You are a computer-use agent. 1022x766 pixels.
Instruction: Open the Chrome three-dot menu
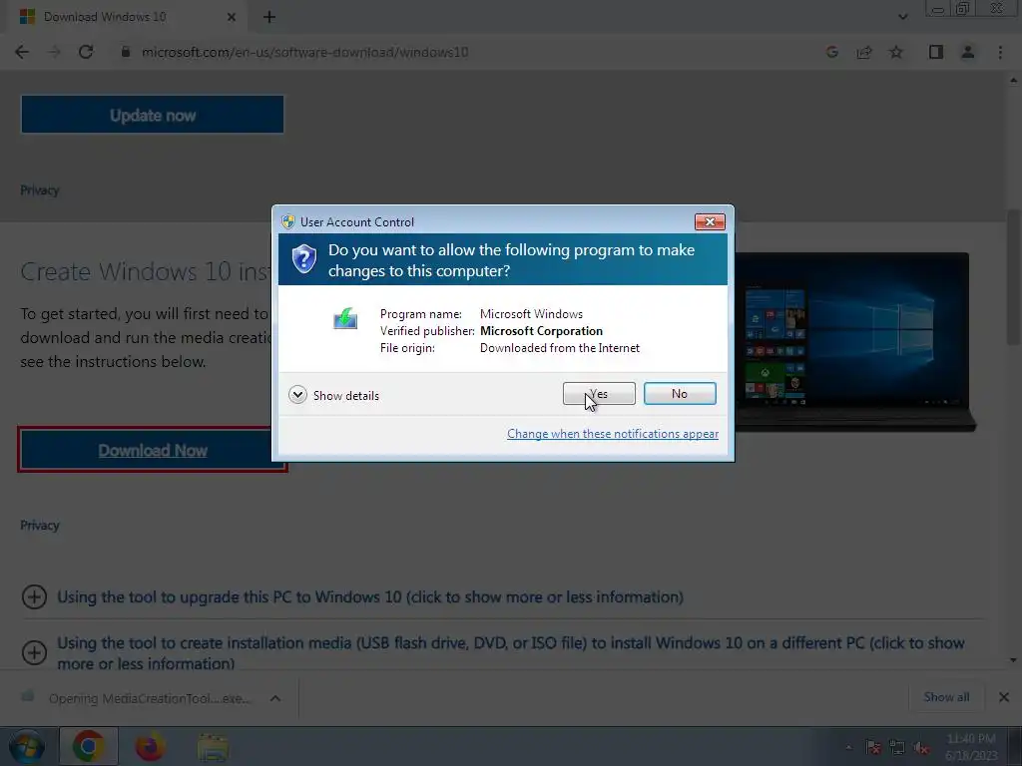coord(1000,52)
